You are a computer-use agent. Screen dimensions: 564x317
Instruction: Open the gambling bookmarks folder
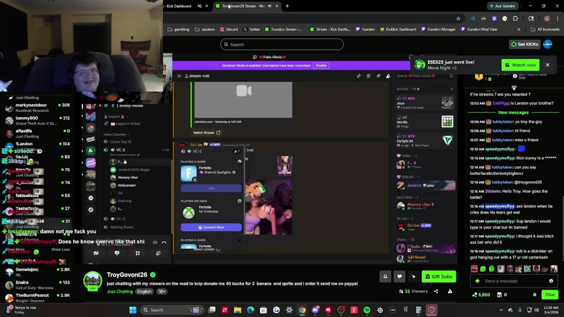179,29
